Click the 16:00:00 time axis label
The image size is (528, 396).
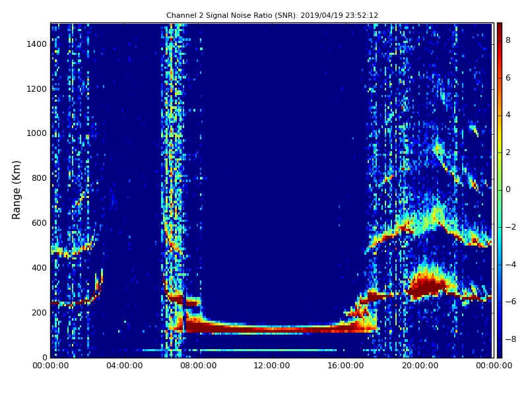point(346,366)
